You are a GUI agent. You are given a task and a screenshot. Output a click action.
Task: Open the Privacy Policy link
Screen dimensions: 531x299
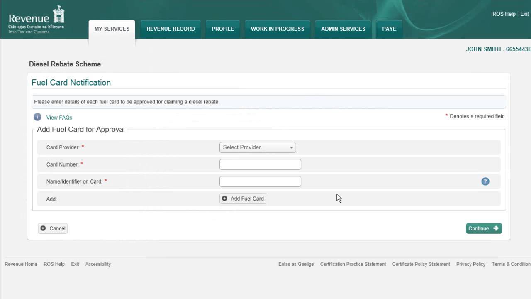pyautogui.click(x=470, y=264)
